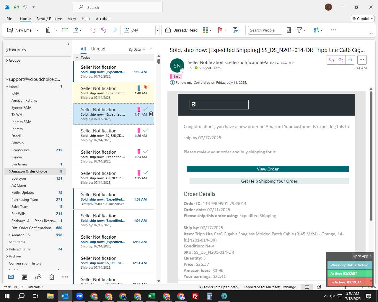The image size is (378, 302).
Task: Select the ScanSource folder
Action: tap(20, 150)
